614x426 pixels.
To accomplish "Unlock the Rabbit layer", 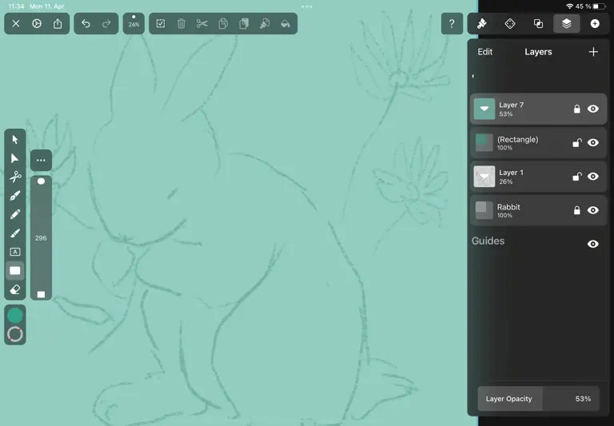I will click(576, 210).
